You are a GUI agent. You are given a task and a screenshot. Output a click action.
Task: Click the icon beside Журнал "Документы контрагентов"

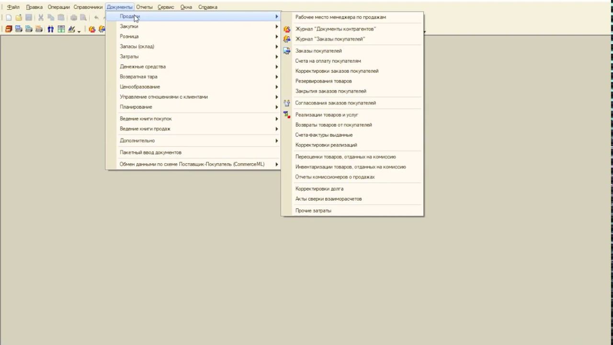287,29
